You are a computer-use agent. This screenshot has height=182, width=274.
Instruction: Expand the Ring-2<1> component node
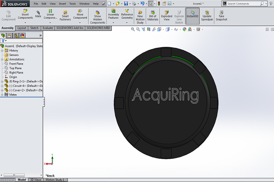click(2, 81)
